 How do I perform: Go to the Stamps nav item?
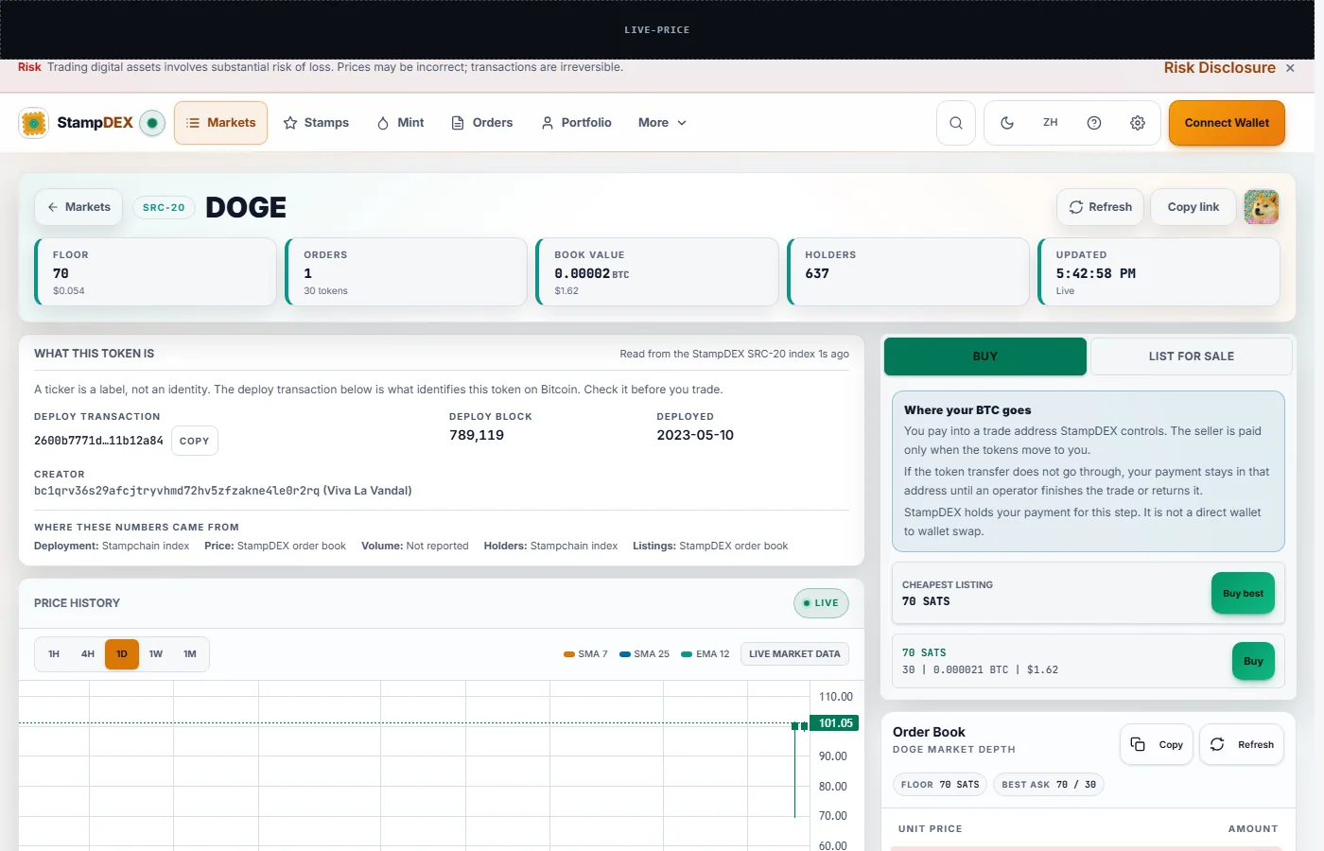pos(317,123)
